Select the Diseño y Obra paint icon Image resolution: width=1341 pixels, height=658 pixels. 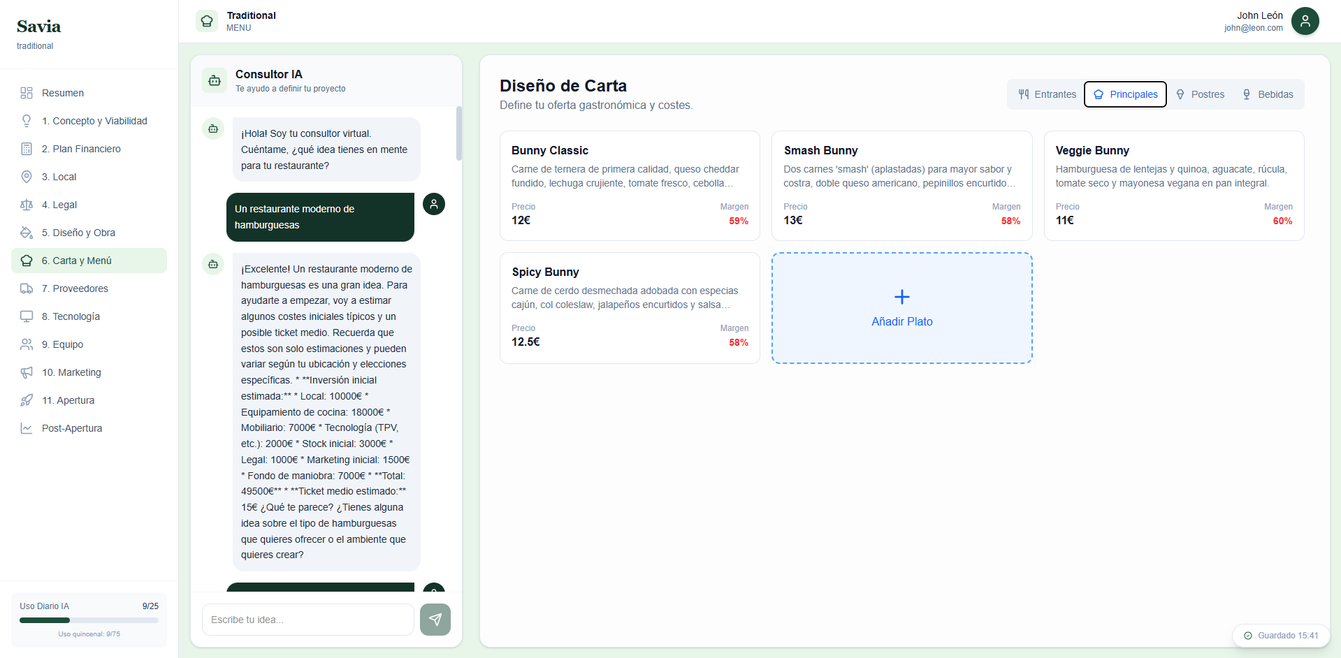[27, 232]
